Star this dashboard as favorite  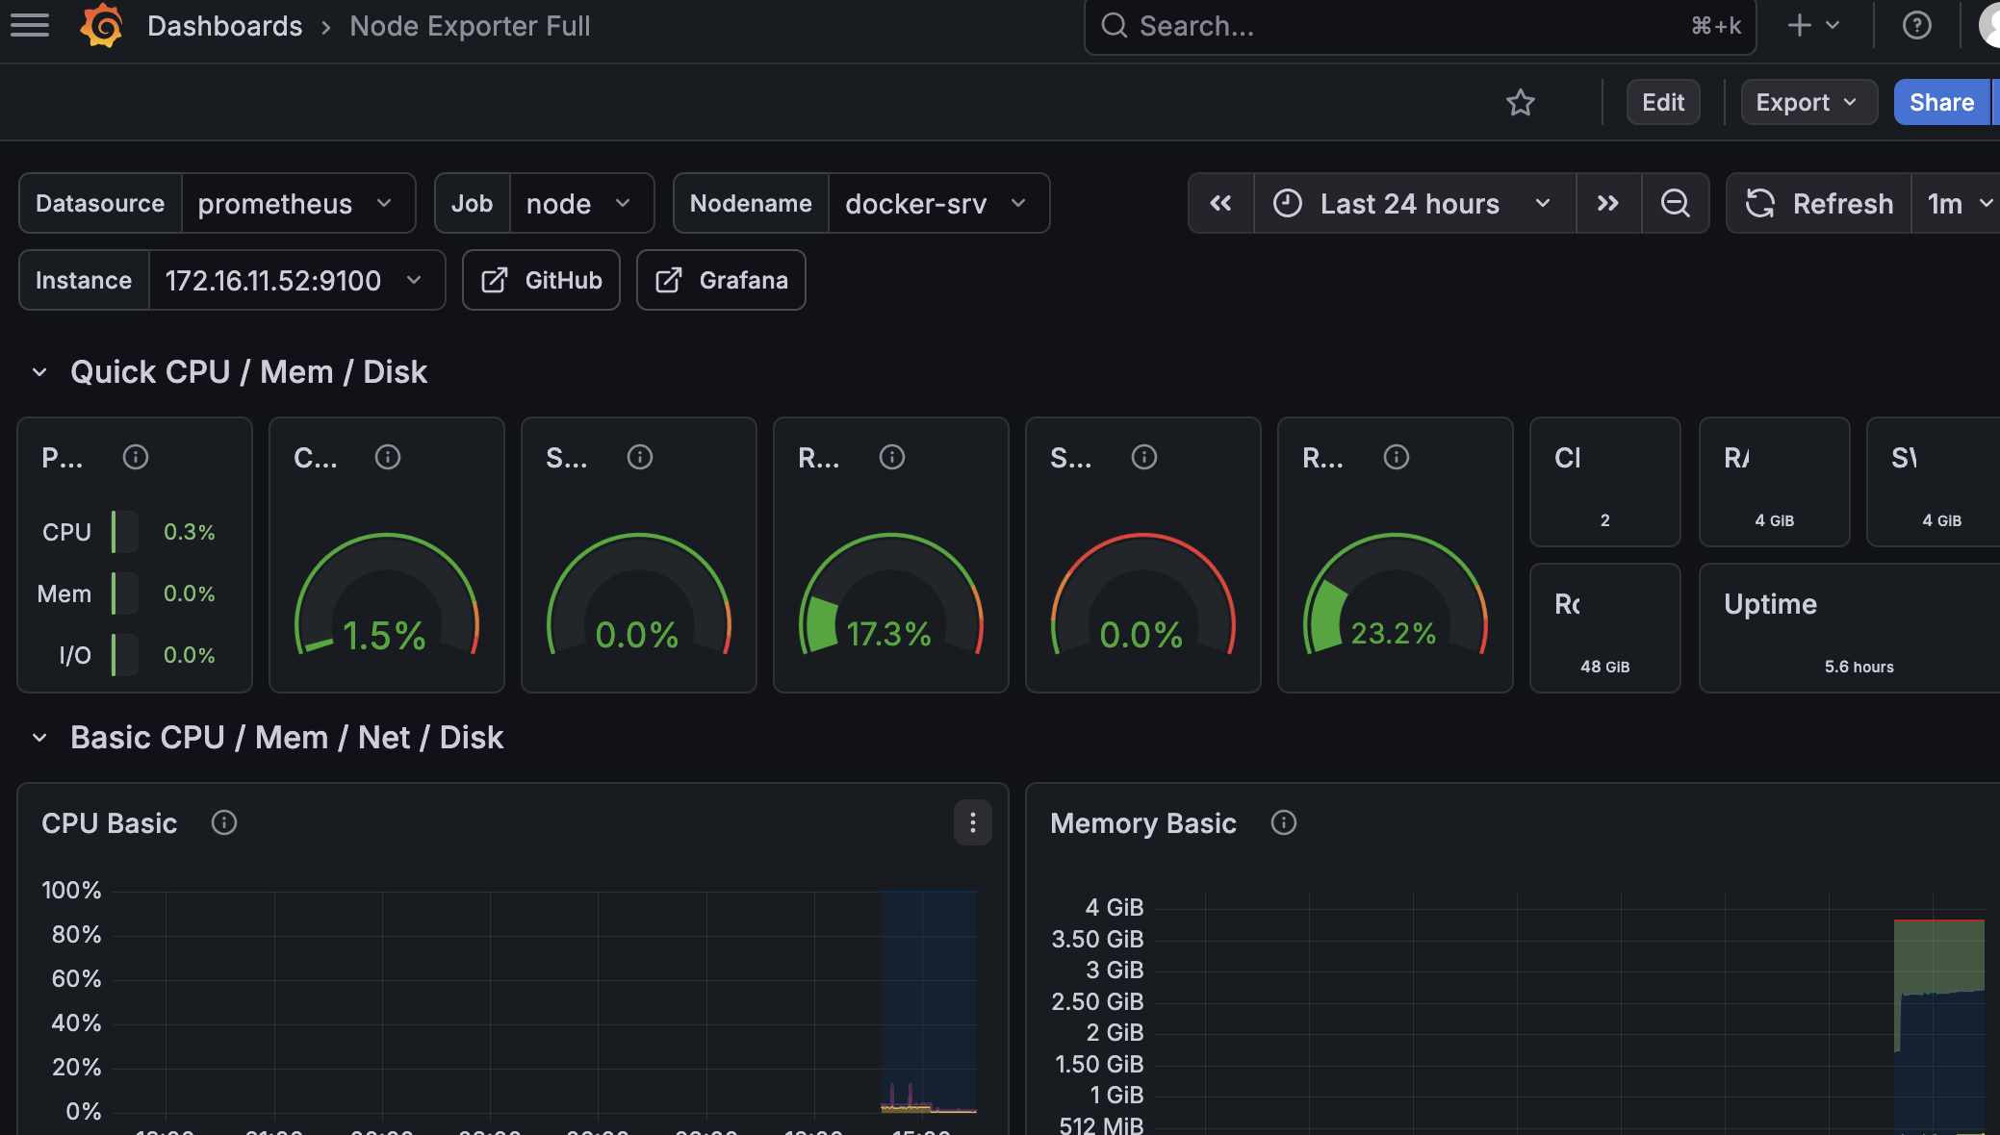[1520, 102]
